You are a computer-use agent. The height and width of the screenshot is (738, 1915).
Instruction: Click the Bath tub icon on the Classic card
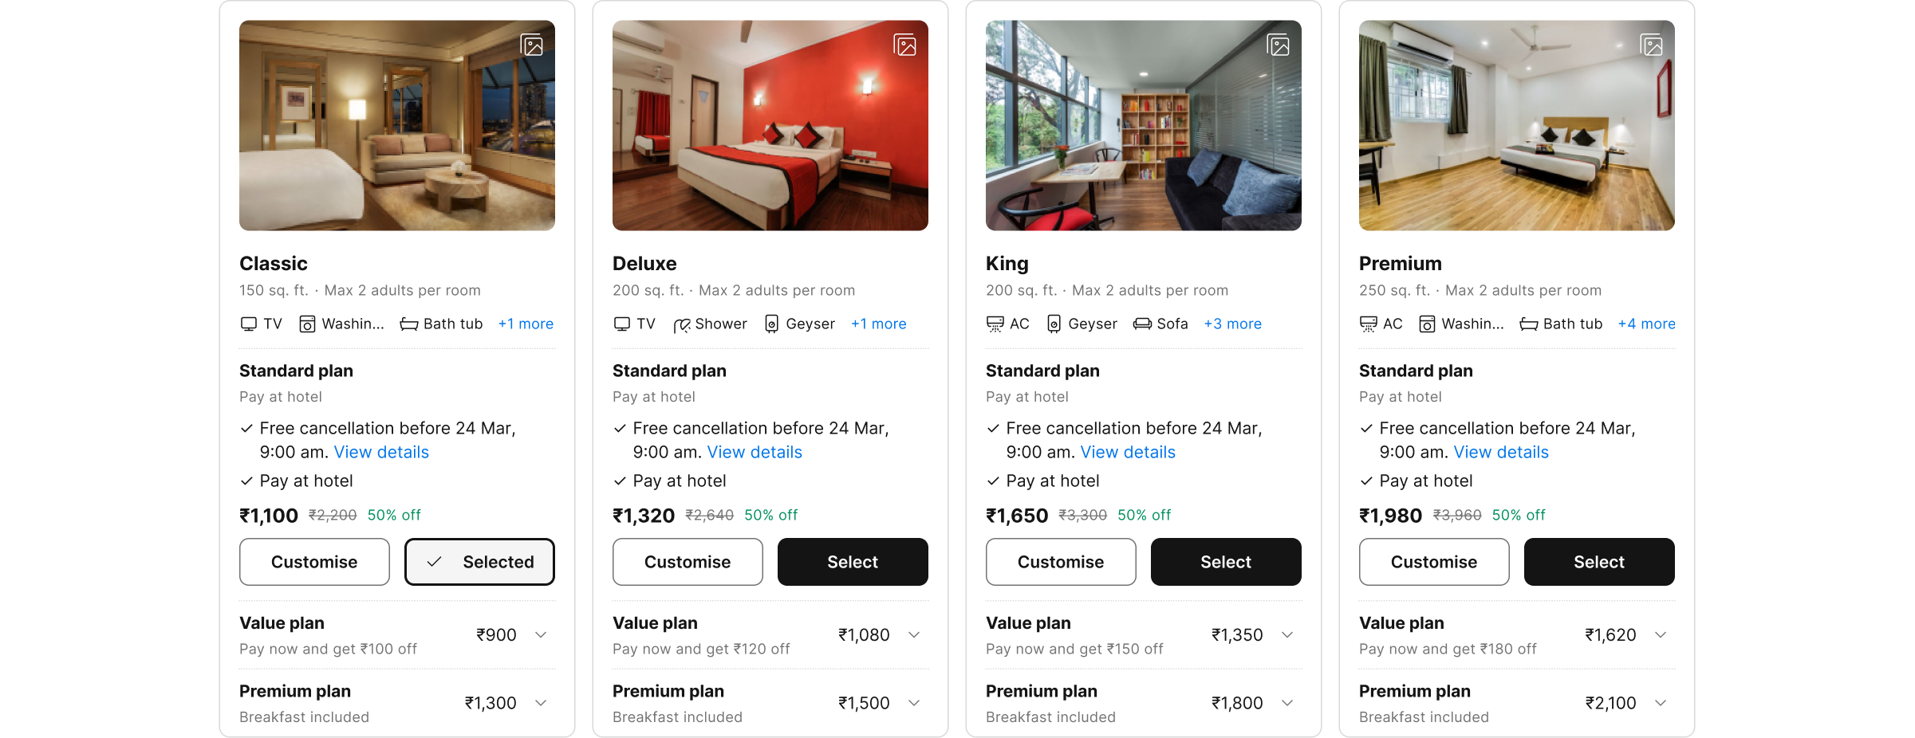point(408,324)
